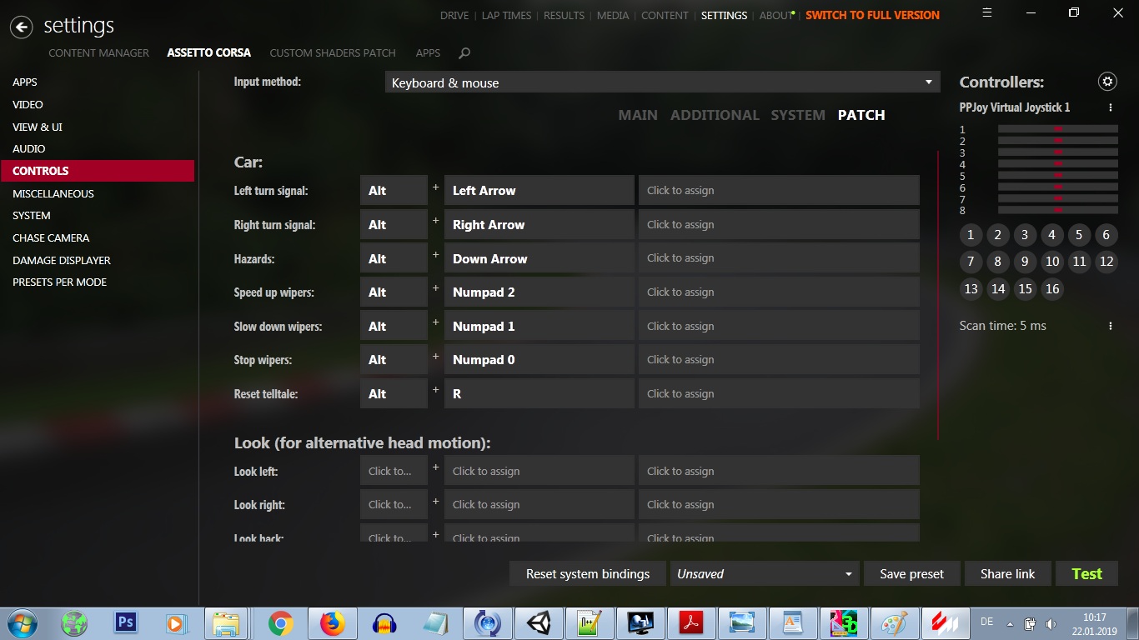Open the RESULTS section
1139x640 pixels.
[x=564, y=15]
